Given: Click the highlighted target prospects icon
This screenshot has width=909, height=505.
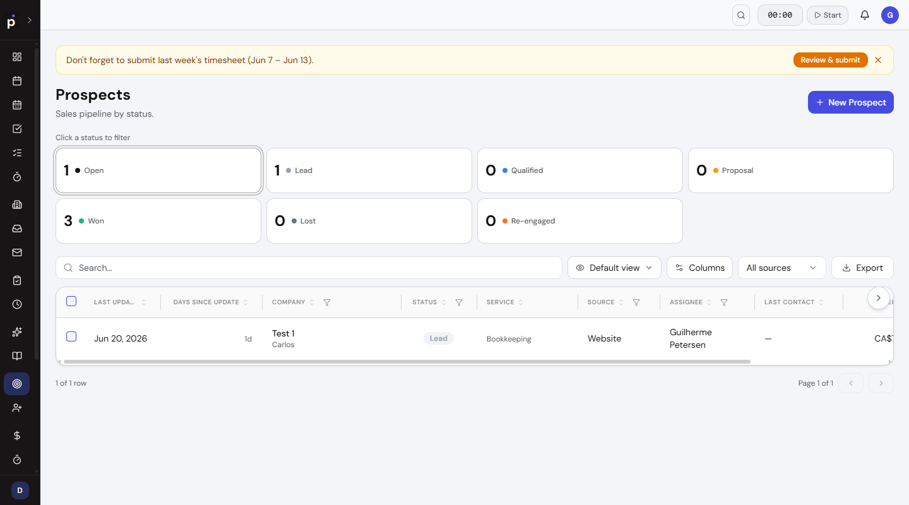Looking at the screenshot, I should 17,384.
